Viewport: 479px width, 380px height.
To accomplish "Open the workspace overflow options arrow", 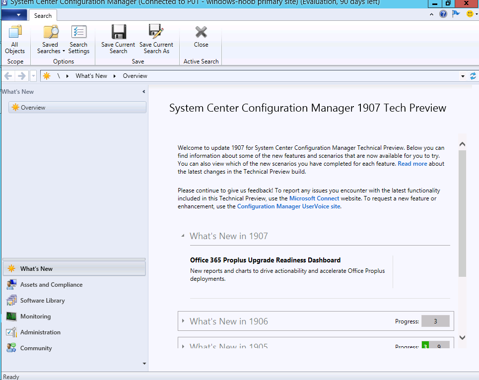I will tap(144, 364).
